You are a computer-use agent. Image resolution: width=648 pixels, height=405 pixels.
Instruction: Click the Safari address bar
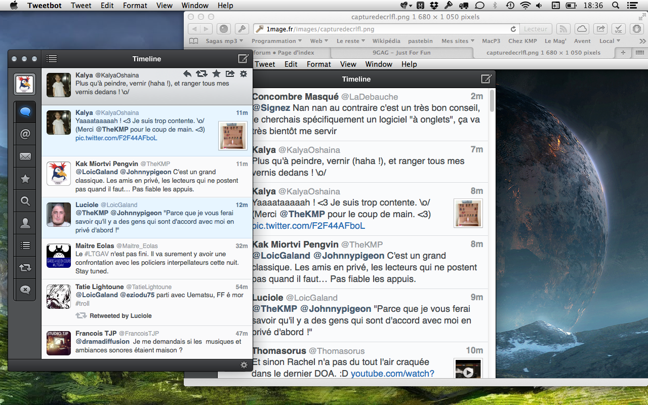pyautogui.click(x=385, y=29)
